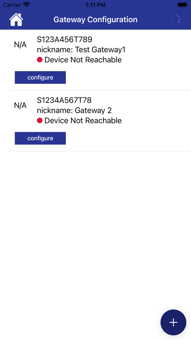Tap the Wi-Fi icon in the status bar
The image size is (191, 340).
point(26,4)
